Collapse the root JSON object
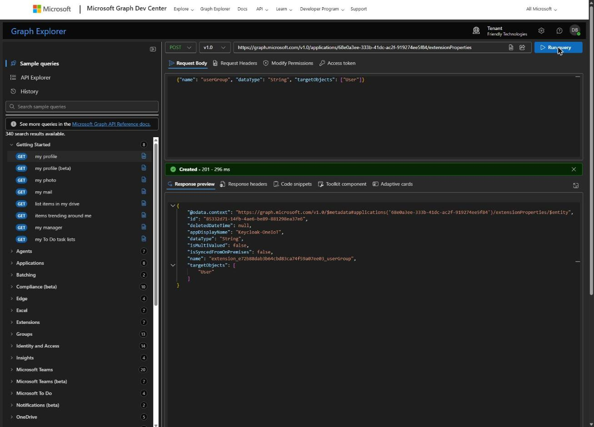The image size is (594, 427). (173, 206)
